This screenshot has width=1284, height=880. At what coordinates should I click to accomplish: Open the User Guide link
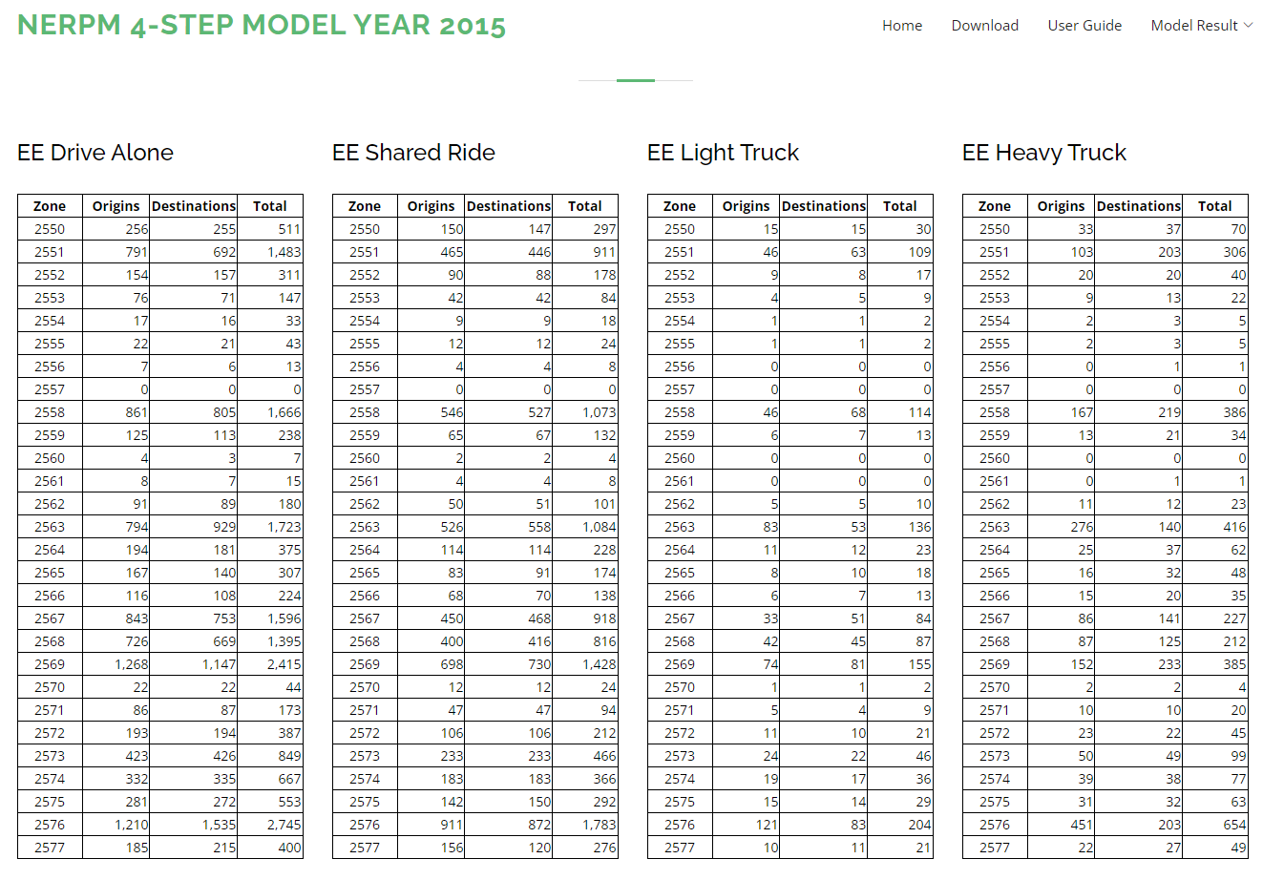(x=1084, y=26)
